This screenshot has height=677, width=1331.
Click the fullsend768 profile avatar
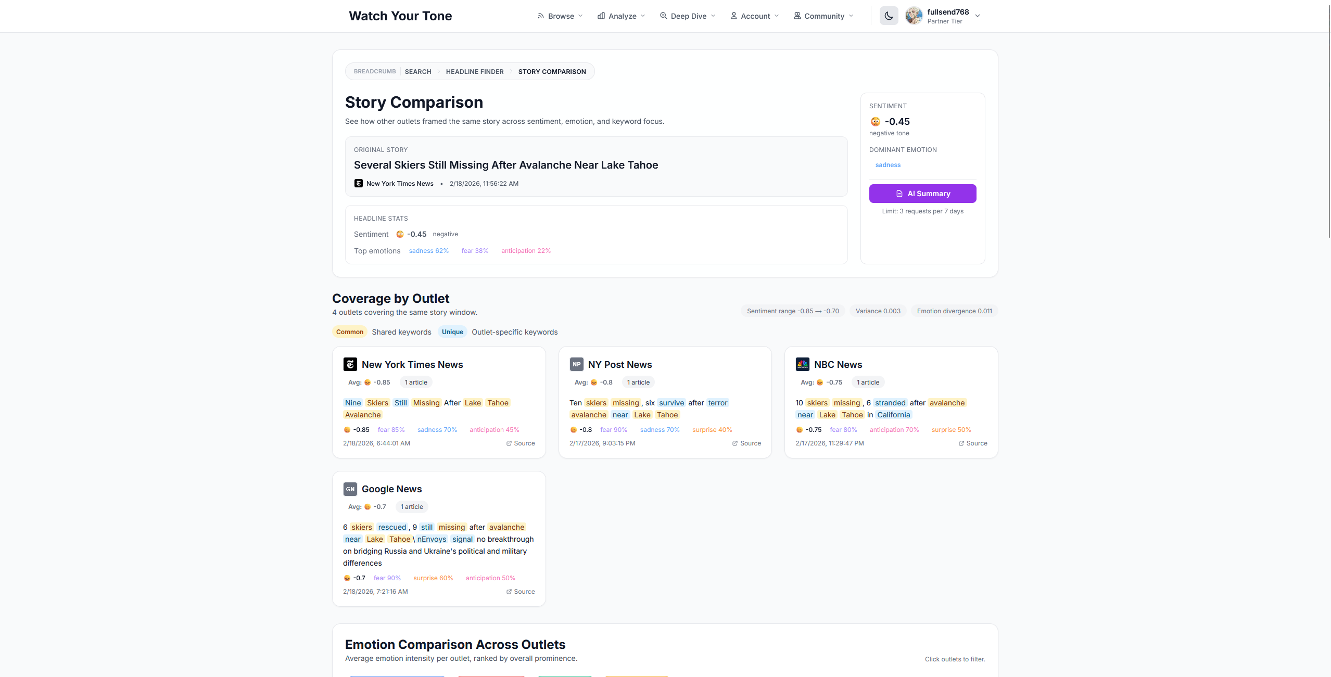click(x=914, y=16)
